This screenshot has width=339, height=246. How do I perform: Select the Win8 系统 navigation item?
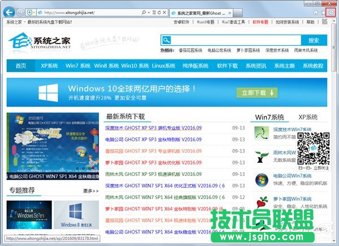[x=106, y=66]
